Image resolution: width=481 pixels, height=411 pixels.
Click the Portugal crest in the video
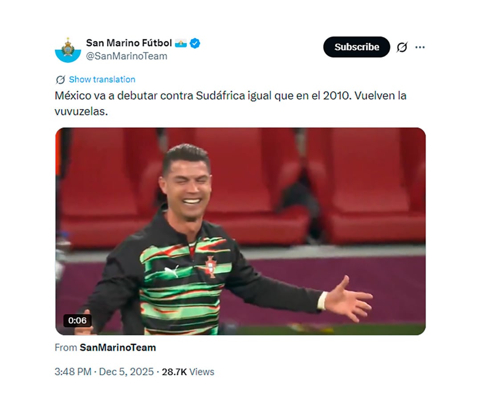[x=210, y=267]
